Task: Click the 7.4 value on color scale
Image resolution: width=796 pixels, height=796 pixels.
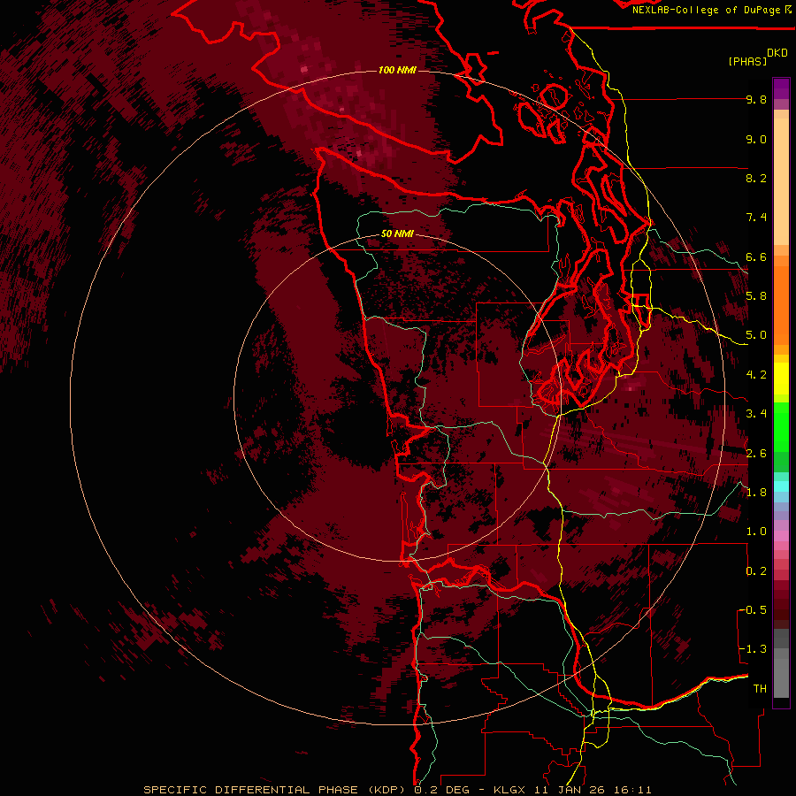Action: click(x=756, y=218)
